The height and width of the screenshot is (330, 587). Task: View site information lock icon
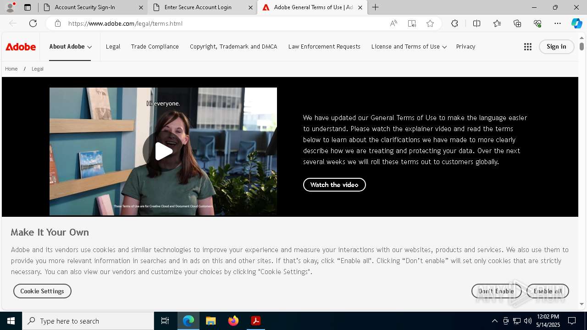coord(58,23)
